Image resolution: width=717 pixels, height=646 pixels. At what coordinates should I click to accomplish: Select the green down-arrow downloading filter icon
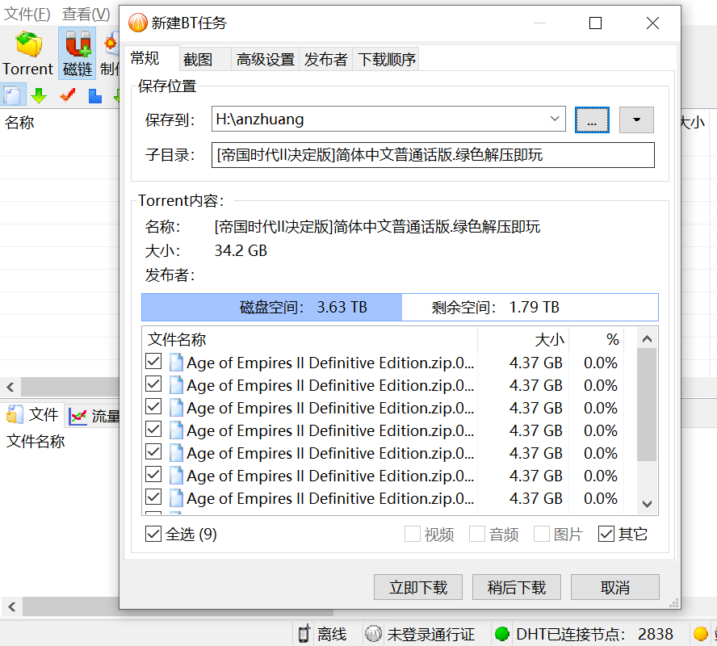click(x=39, y=95)
